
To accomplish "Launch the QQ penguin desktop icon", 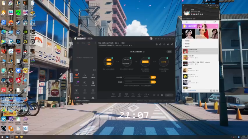I will pos(25,51).
